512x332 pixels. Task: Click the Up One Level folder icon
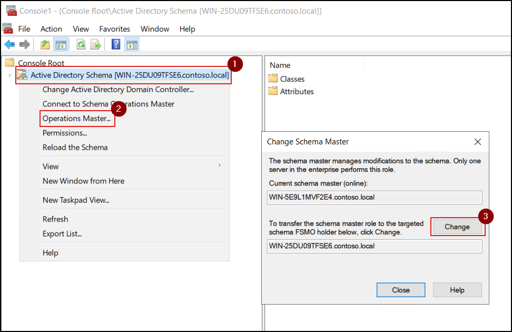coord(45,44)
